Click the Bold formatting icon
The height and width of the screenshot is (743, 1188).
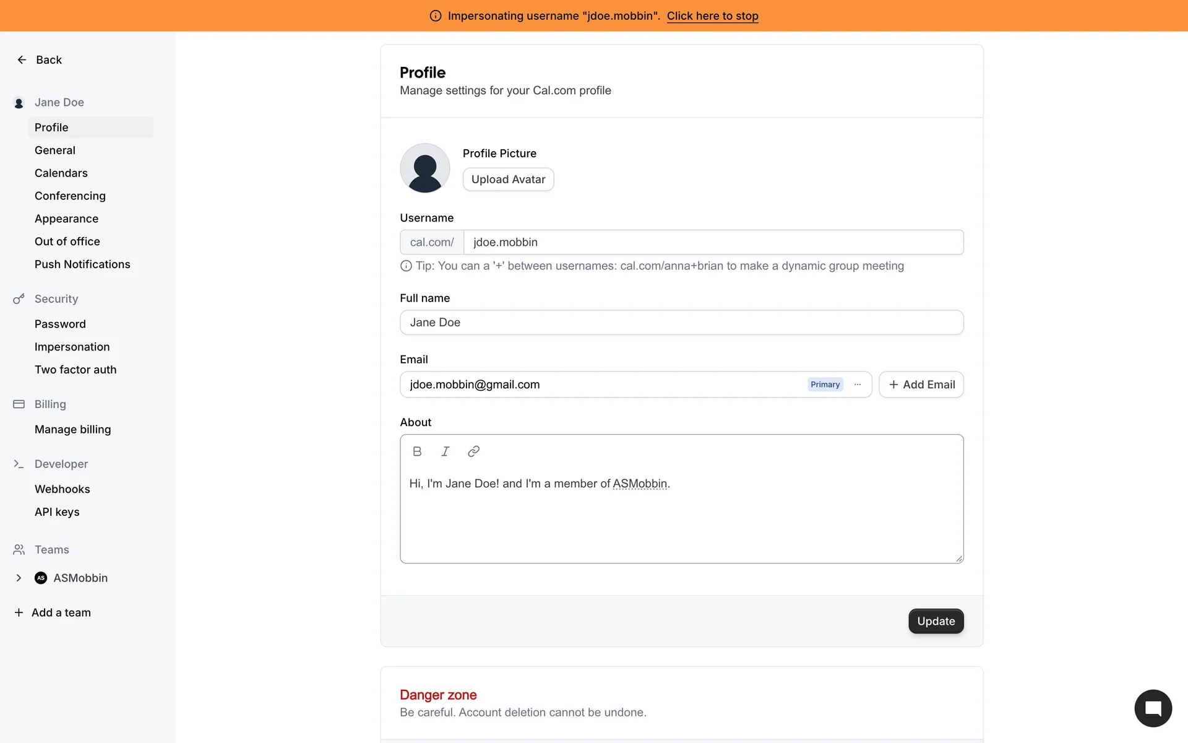[417, 451]
